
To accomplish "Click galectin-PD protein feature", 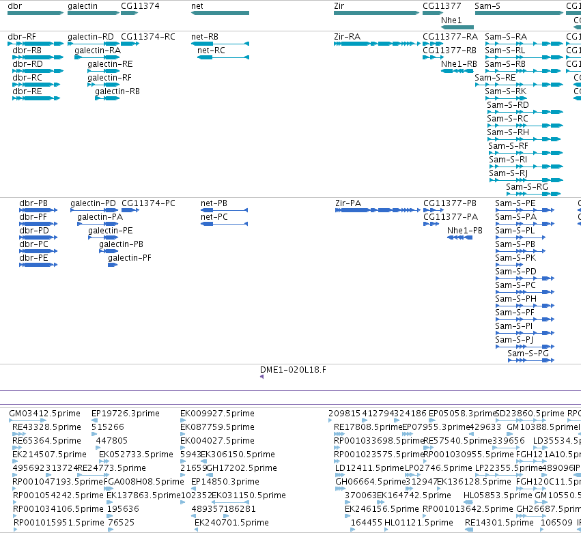I will (94, 210).
